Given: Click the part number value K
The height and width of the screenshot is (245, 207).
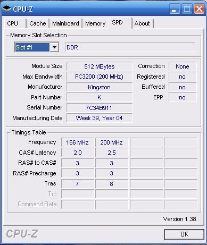Looking at the screenshot, I should tap(100, 97).
